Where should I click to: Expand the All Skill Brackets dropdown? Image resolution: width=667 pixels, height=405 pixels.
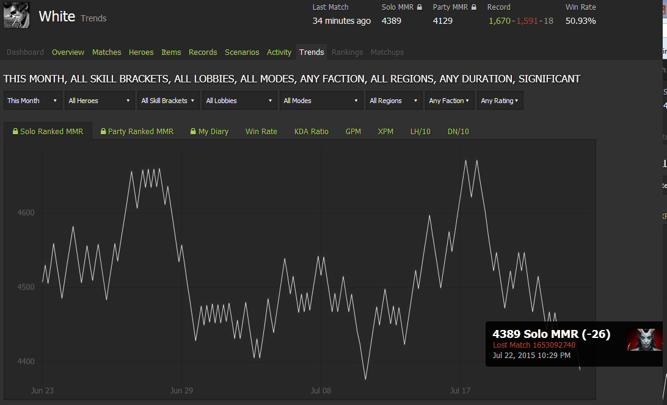pyautogui.click(x=169, y=101)
